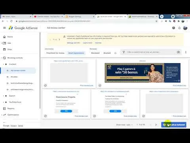Open the three-dot options beside the filter
The image size is (190, 143).
pyautogui.click(x=186, y=52)
